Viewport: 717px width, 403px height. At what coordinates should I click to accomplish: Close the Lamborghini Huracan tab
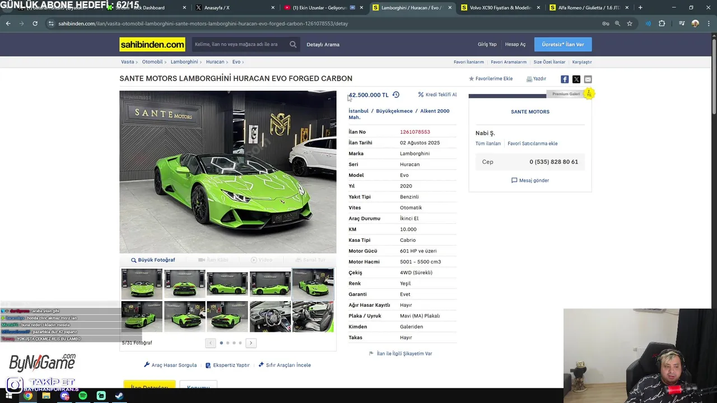click(450, 8)
